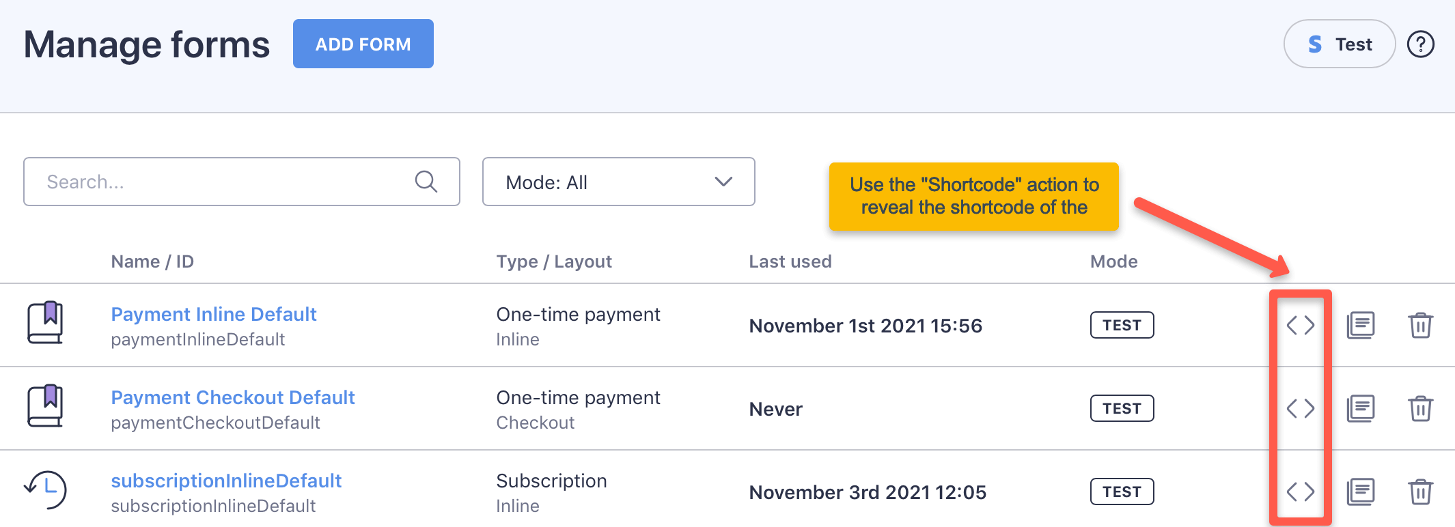This screenshot has width=1455, height=527.
Task: Open the Mode: All filter dropdown
Action: click(618, 182)
